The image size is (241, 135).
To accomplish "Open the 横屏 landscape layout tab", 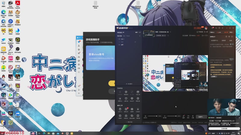I will 136,32.
